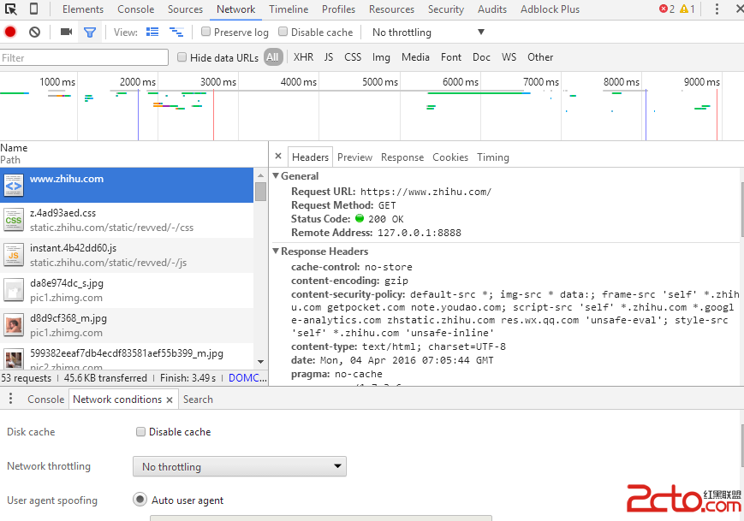Open the Adblock Plus panel tab
The height and width of the screenshot is (521, 744).
click(550, 9)
